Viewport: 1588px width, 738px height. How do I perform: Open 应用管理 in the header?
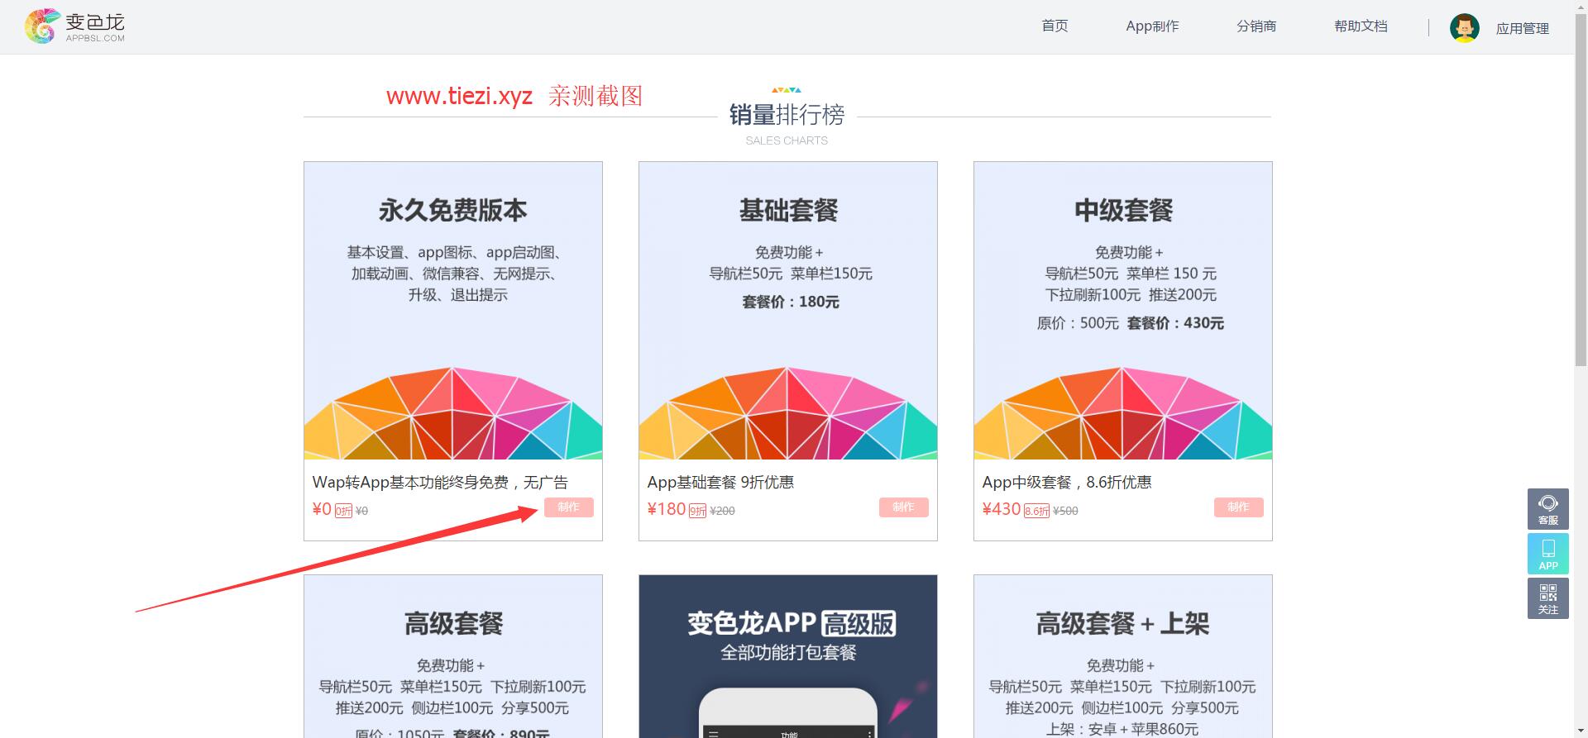pos(1522,29)
